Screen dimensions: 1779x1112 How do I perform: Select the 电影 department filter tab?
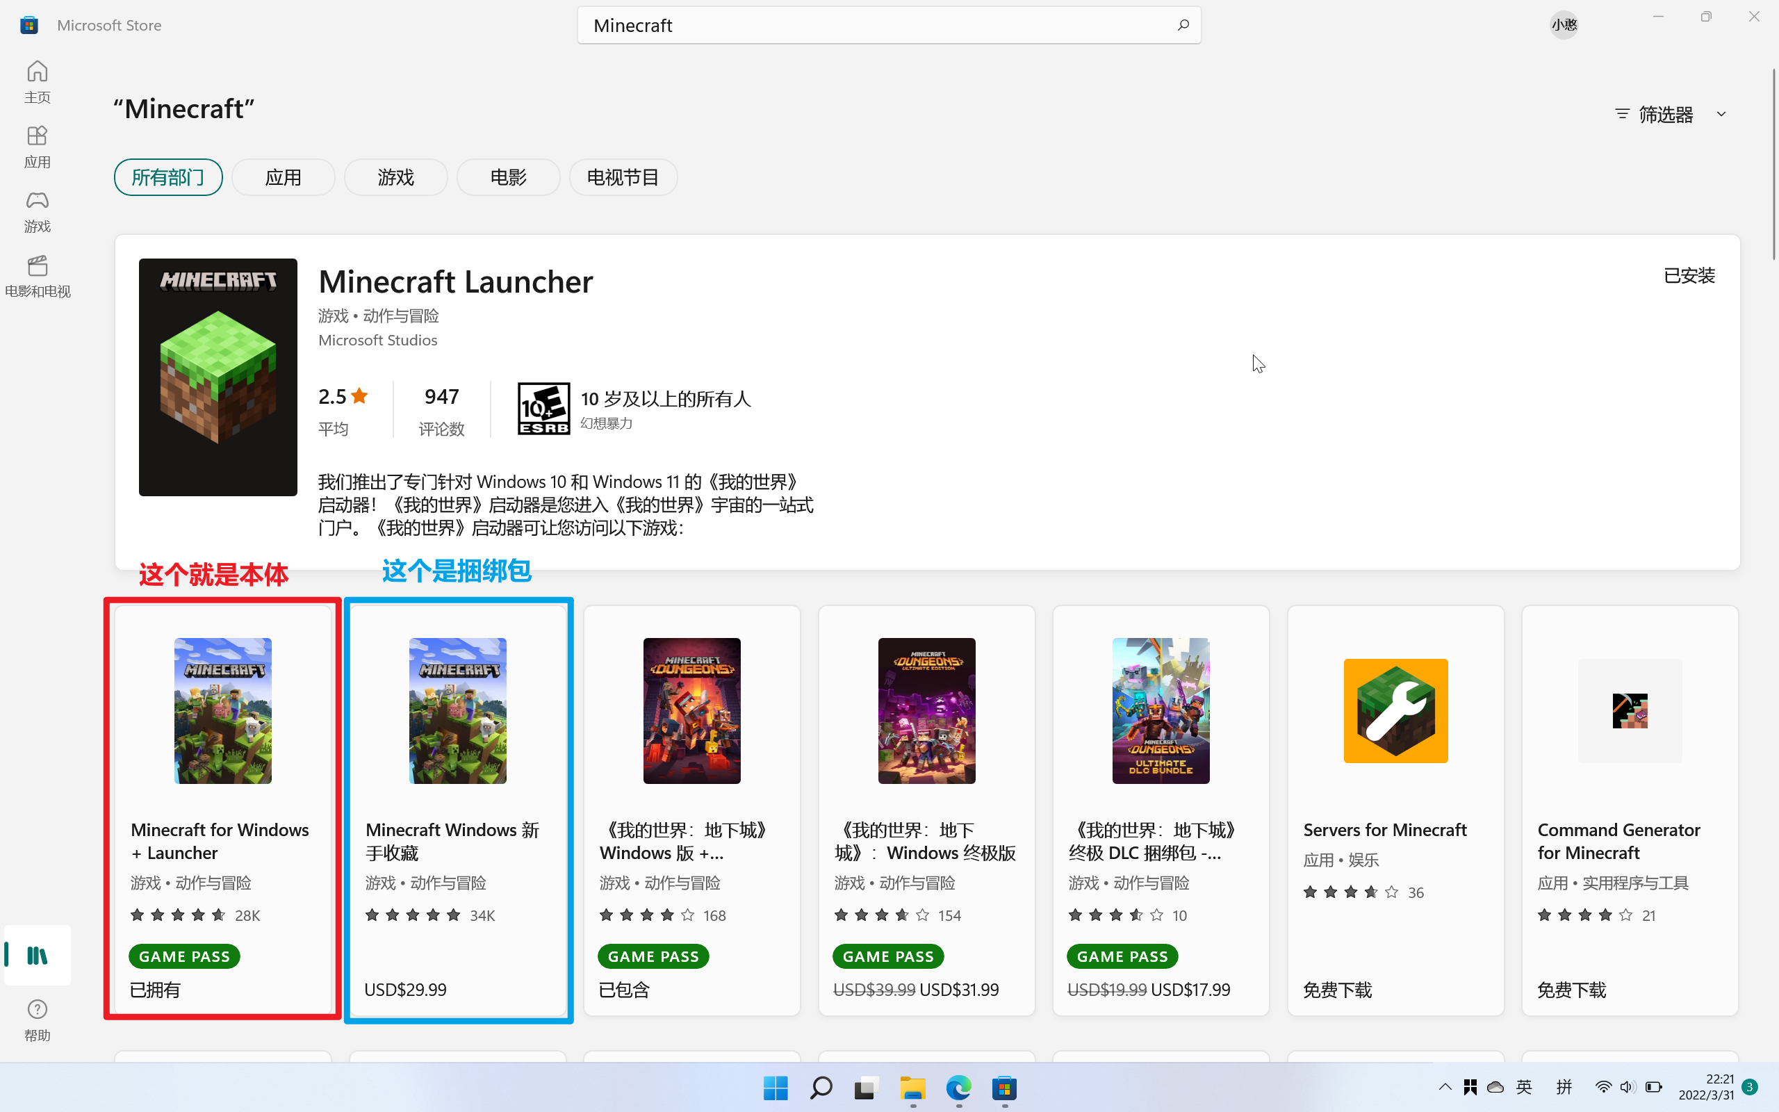[x=508, y=177]
